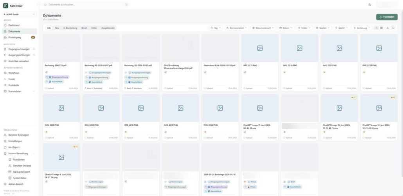Viewport: 403px width, 196px height.
Task: Click the shared-users icon beside Ausgangsrechnungen
Action: point(34,55)
